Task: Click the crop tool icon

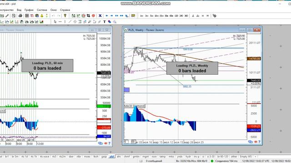Action: (88, 16)
